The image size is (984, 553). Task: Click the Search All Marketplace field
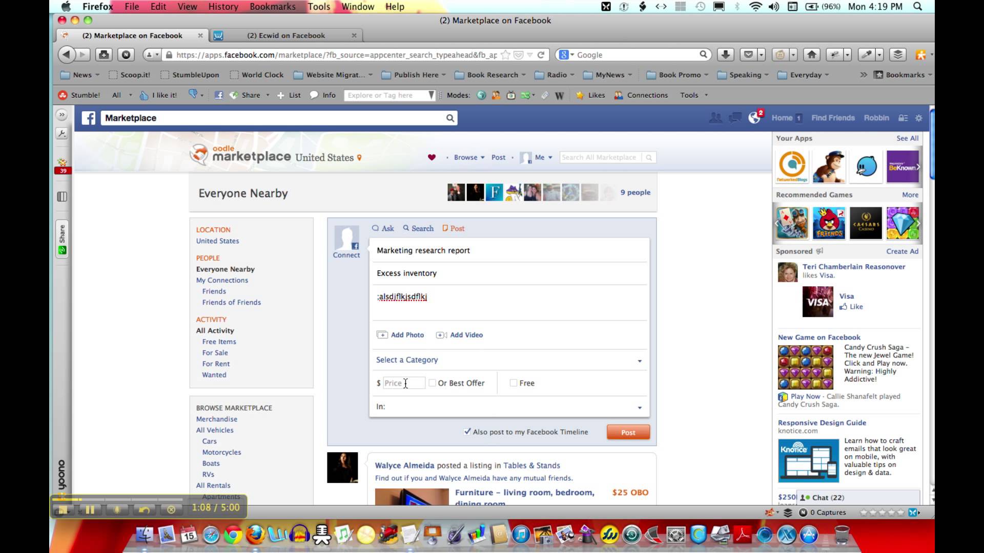pyautogui.click(x=602, y=157)
